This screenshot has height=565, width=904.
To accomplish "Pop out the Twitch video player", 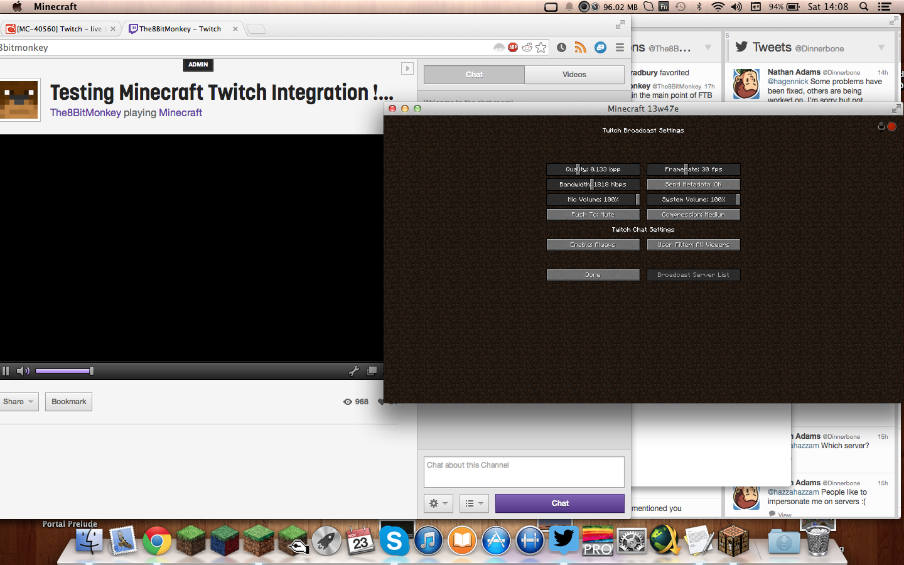I will coord(372,371).
